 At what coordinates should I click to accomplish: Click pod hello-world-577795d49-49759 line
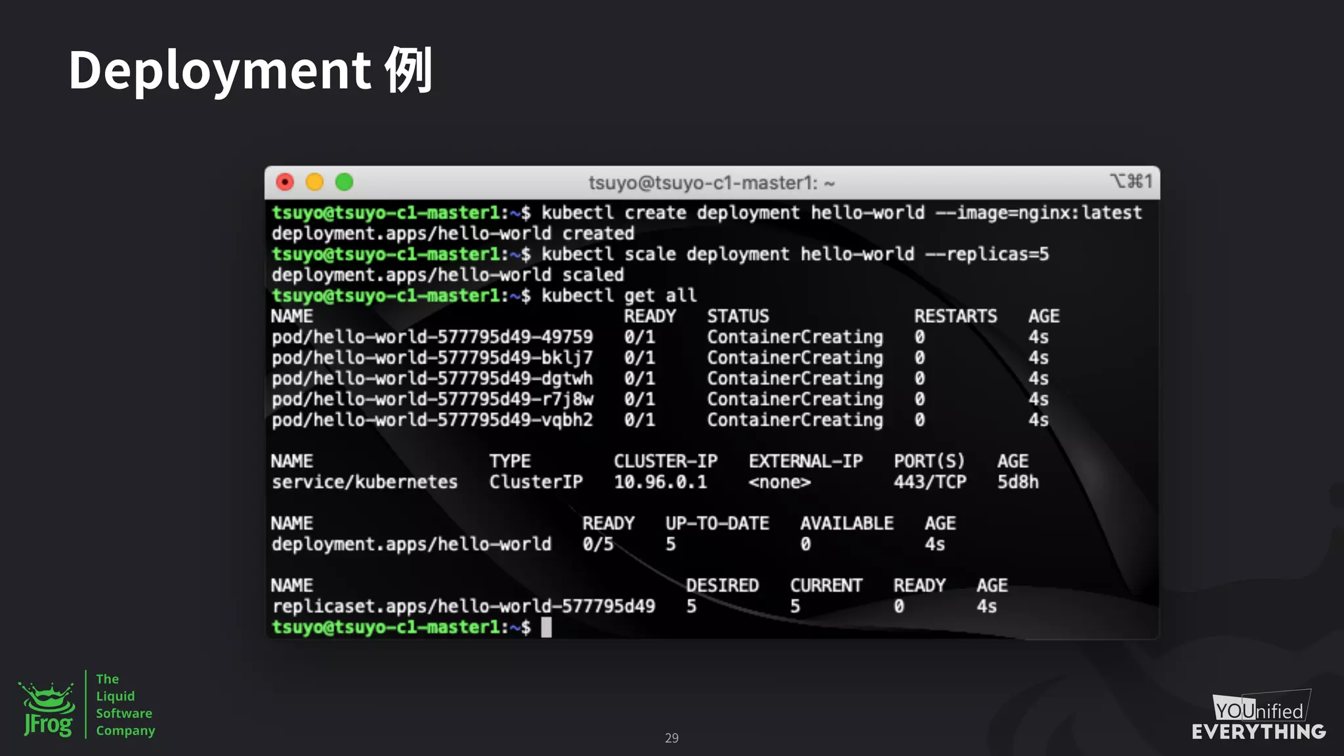[432, 337]
